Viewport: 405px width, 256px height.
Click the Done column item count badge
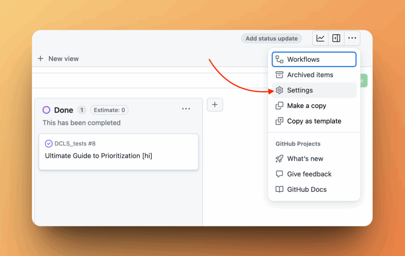click(x=82, y=110)
